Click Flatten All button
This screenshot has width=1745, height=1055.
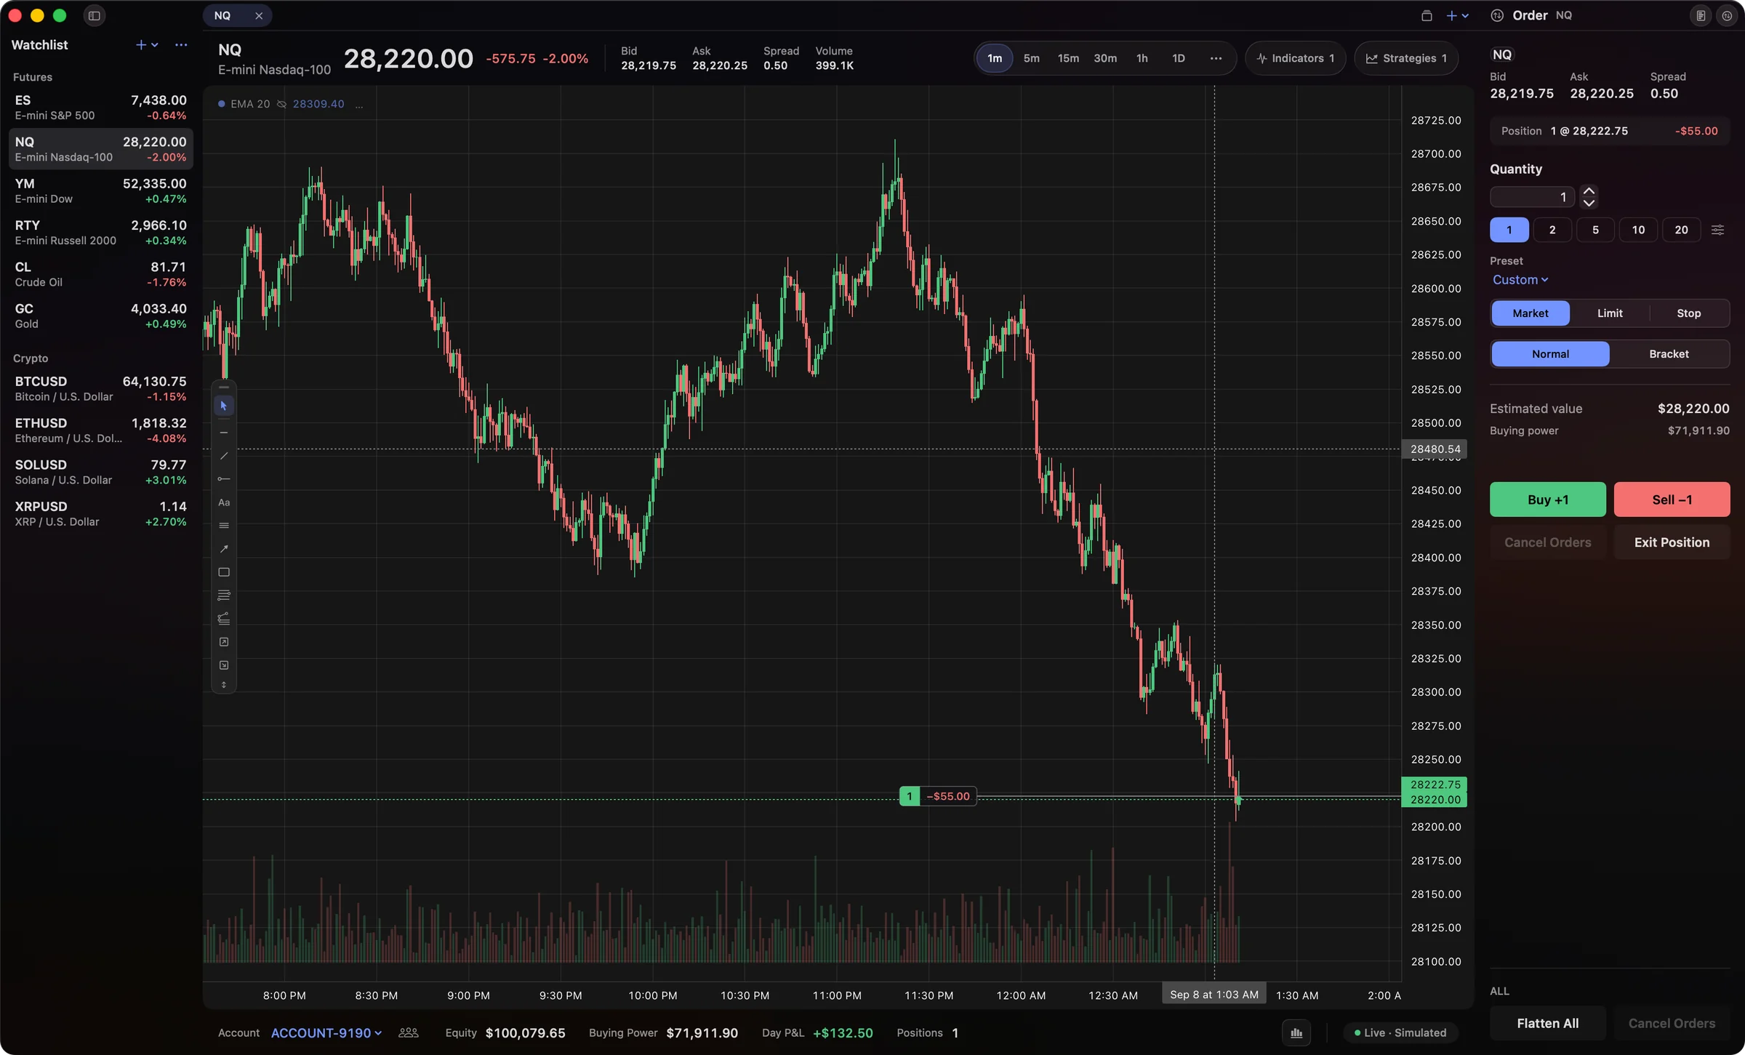pos(1547,1023)
